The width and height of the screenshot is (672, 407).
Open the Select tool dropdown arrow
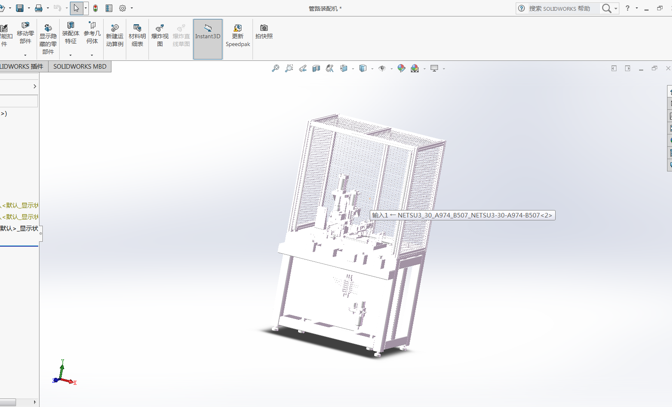(x=86, y=8)
